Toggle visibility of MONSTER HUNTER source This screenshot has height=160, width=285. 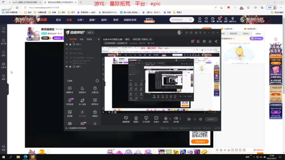67,62
